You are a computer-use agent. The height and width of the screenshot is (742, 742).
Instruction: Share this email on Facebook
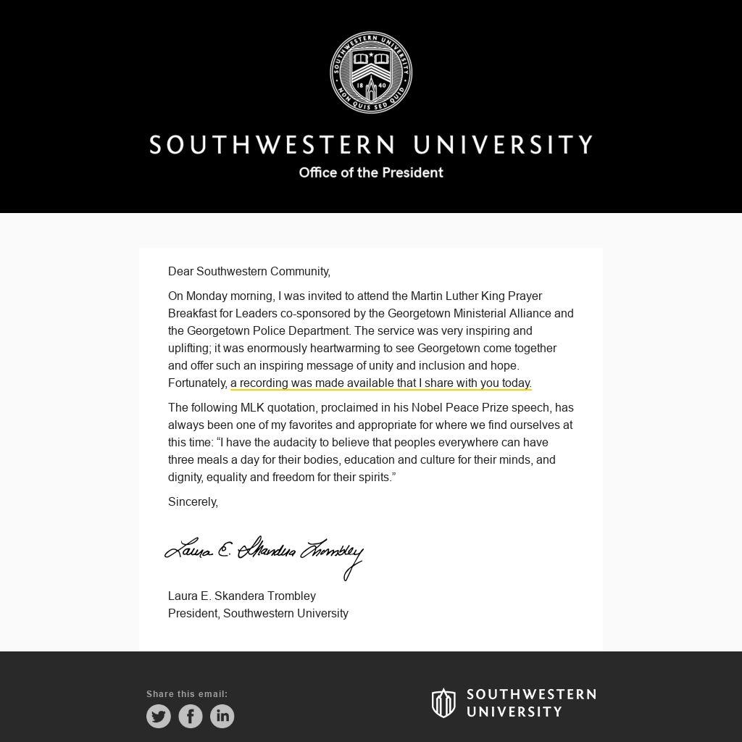(191, 716)
